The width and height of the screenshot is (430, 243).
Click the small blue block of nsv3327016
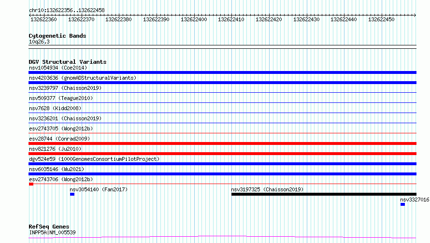tap(402, 204)
